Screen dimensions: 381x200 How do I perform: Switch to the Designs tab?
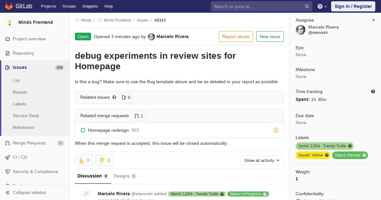coord(125,176)
